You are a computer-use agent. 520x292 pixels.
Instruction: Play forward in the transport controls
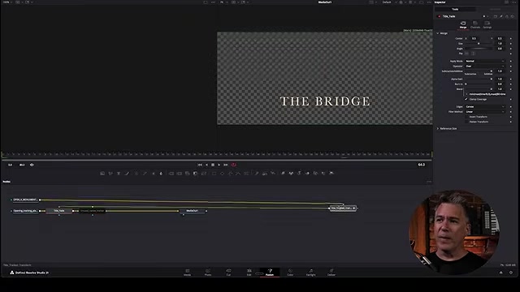[219, 165]
